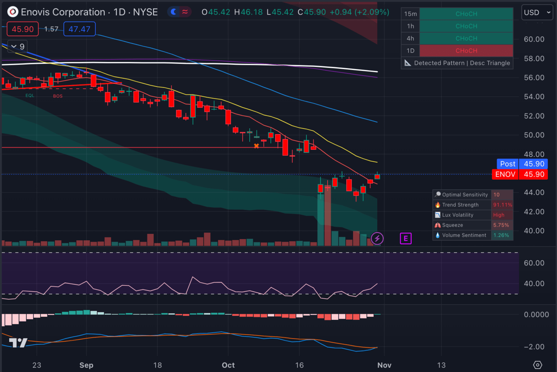This screenshot has height=372, width=557.
Task: Click 48.00 on the price axis
Action: point(534,154)
